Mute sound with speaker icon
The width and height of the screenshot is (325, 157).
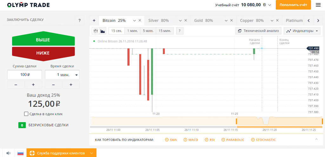pyautogui.click(x=8, y=153)
